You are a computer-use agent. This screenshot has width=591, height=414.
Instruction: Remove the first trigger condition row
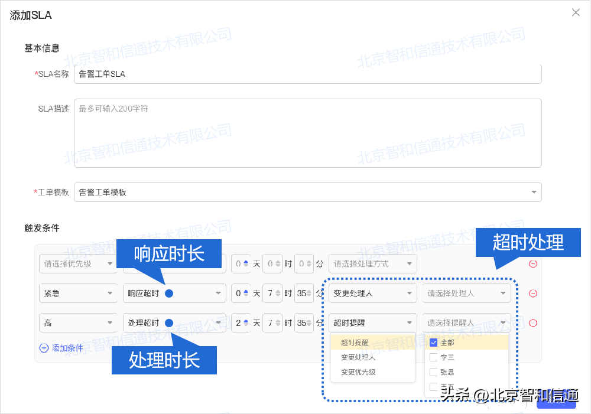click(533, 263)
